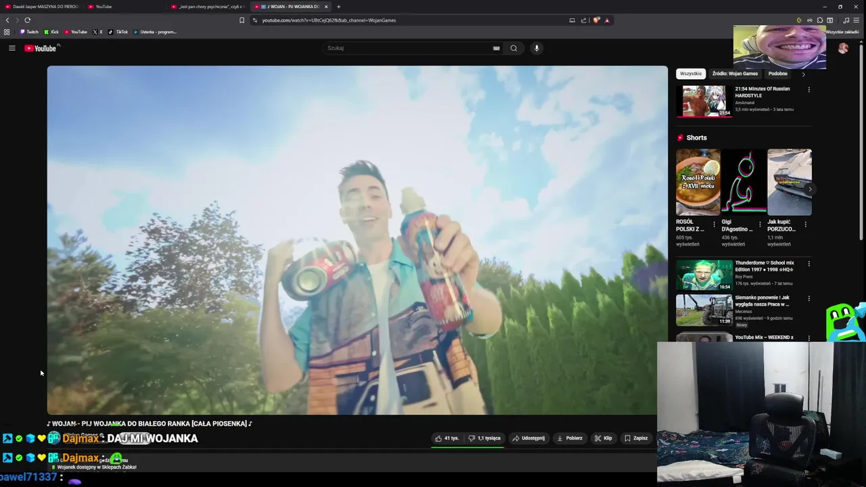
Task: Open options for YouTube Mix WEEKEND
Action: [x=808, y=337]
